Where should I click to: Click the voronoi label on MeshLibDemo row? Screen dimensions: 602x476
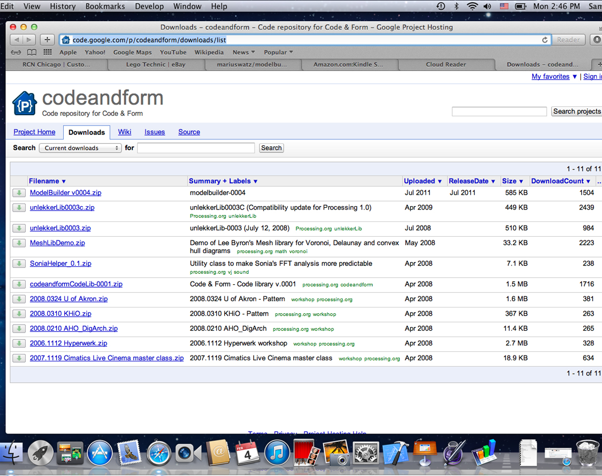[298, 252]
